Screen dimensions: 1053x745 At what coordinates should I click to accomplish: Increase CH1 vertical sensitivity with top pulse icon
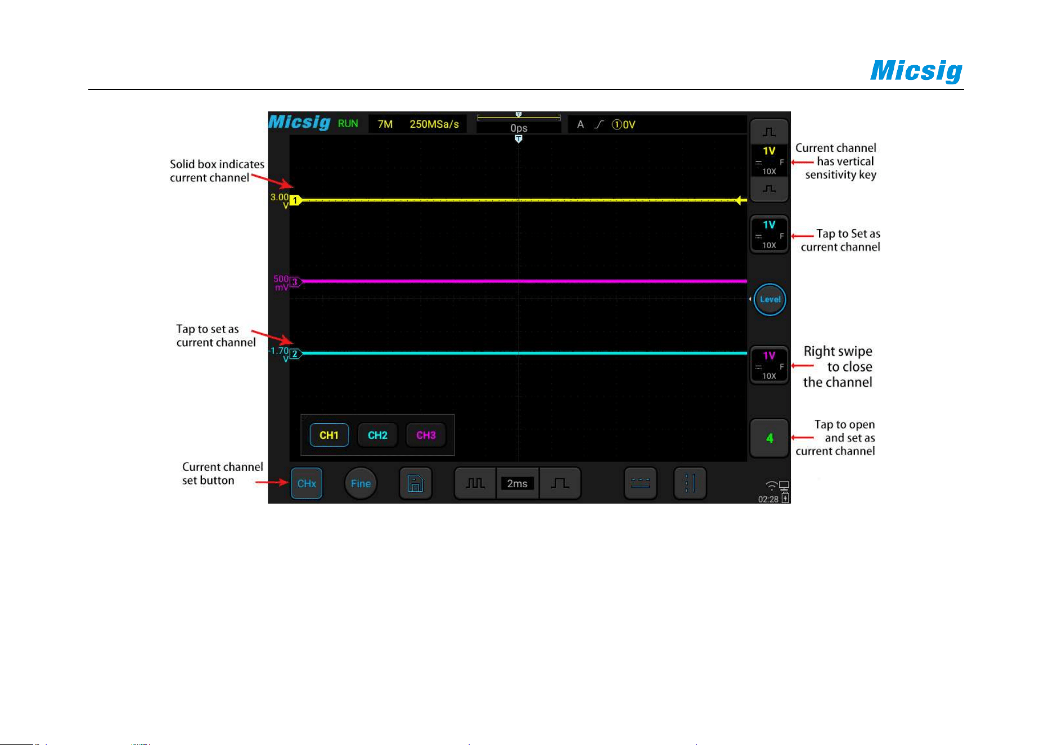click(769, 132)
